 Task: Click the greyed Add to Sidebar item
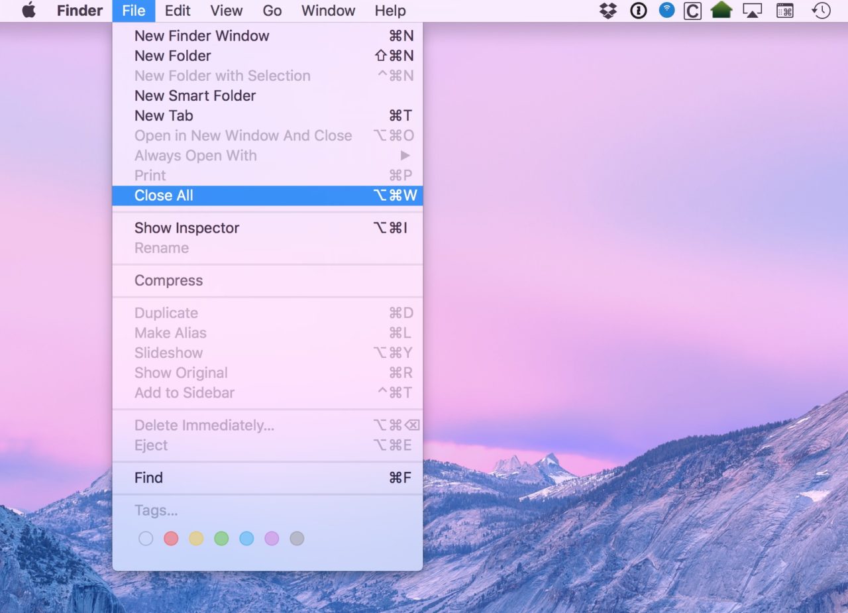(268, 392)
